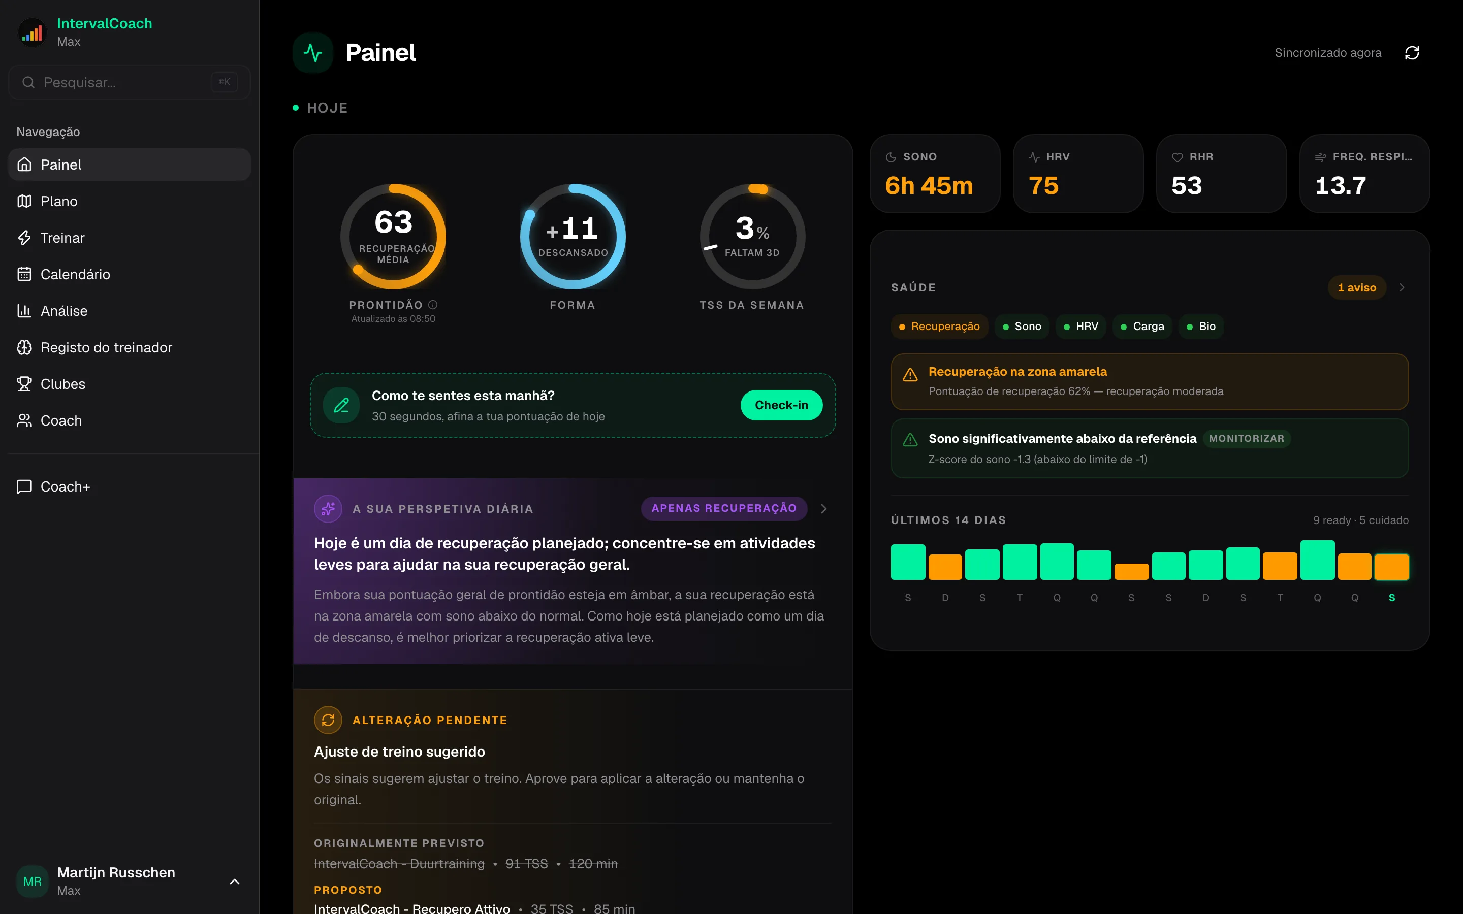
Task: Click the Recuperação na zona amarela alert
Action: click(1149, 381)
